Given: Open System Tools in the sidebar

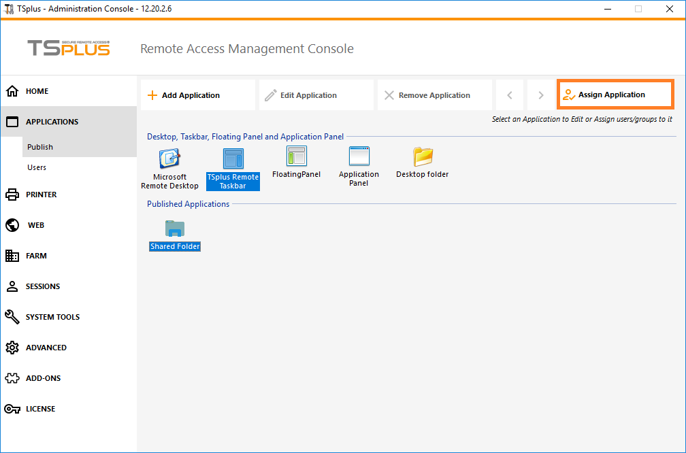Looking at the screenshot, I should [52, 317].
